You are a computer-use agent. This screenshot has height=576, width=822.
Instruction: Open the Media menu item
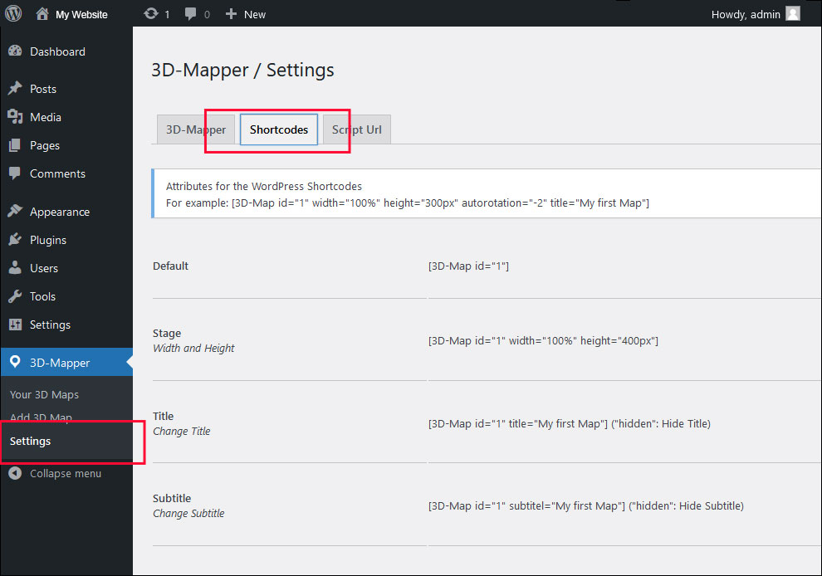(x=46, y=117)
